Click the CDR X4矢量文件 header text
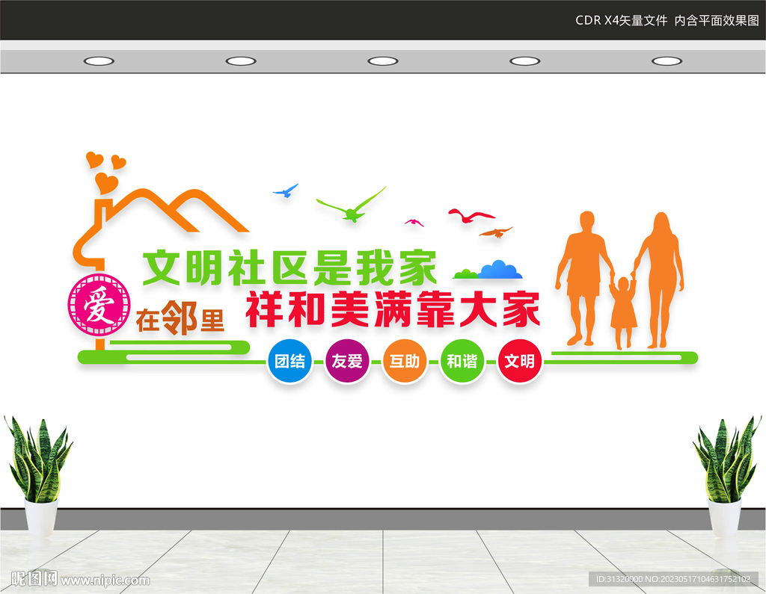The image size is (766, 594). [x=622, y=20]
